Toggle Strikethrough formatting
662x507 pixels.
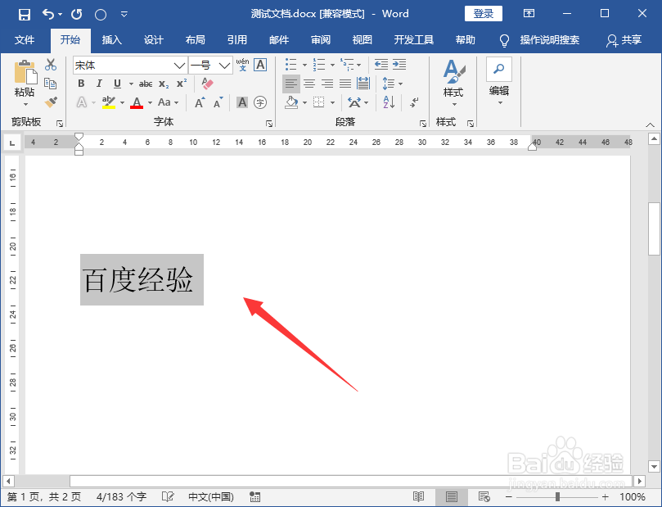(x=146, y=84)
